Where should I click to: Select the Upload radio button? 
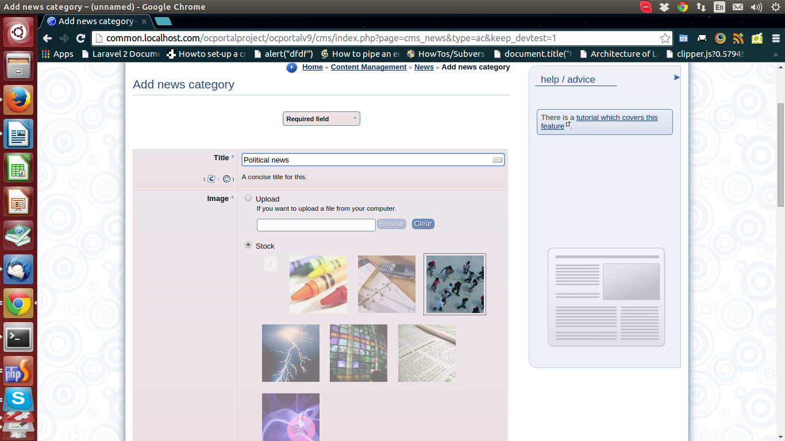click(248, 198)
